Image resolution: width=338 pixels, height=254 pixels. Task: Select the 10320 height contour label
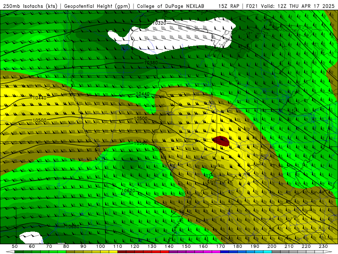pos(159,23)
